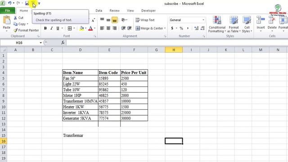288x162 pixels.
Task: Switch to the Home tab
Action: point(24,11)
